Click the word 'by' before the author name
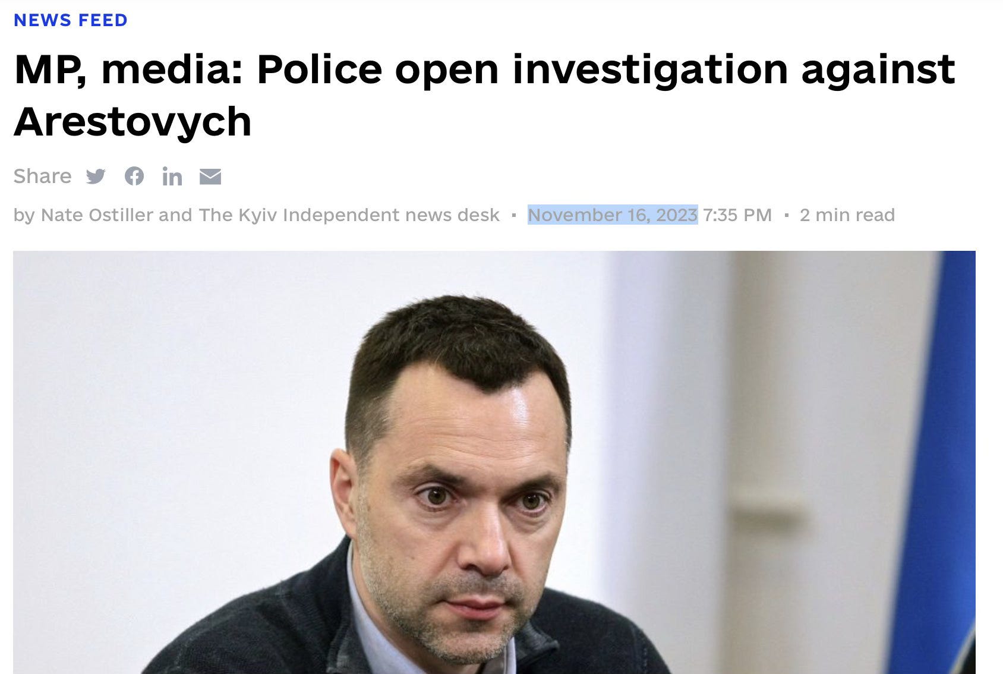This screenshot has height=674, width=1003. point(24,215)
